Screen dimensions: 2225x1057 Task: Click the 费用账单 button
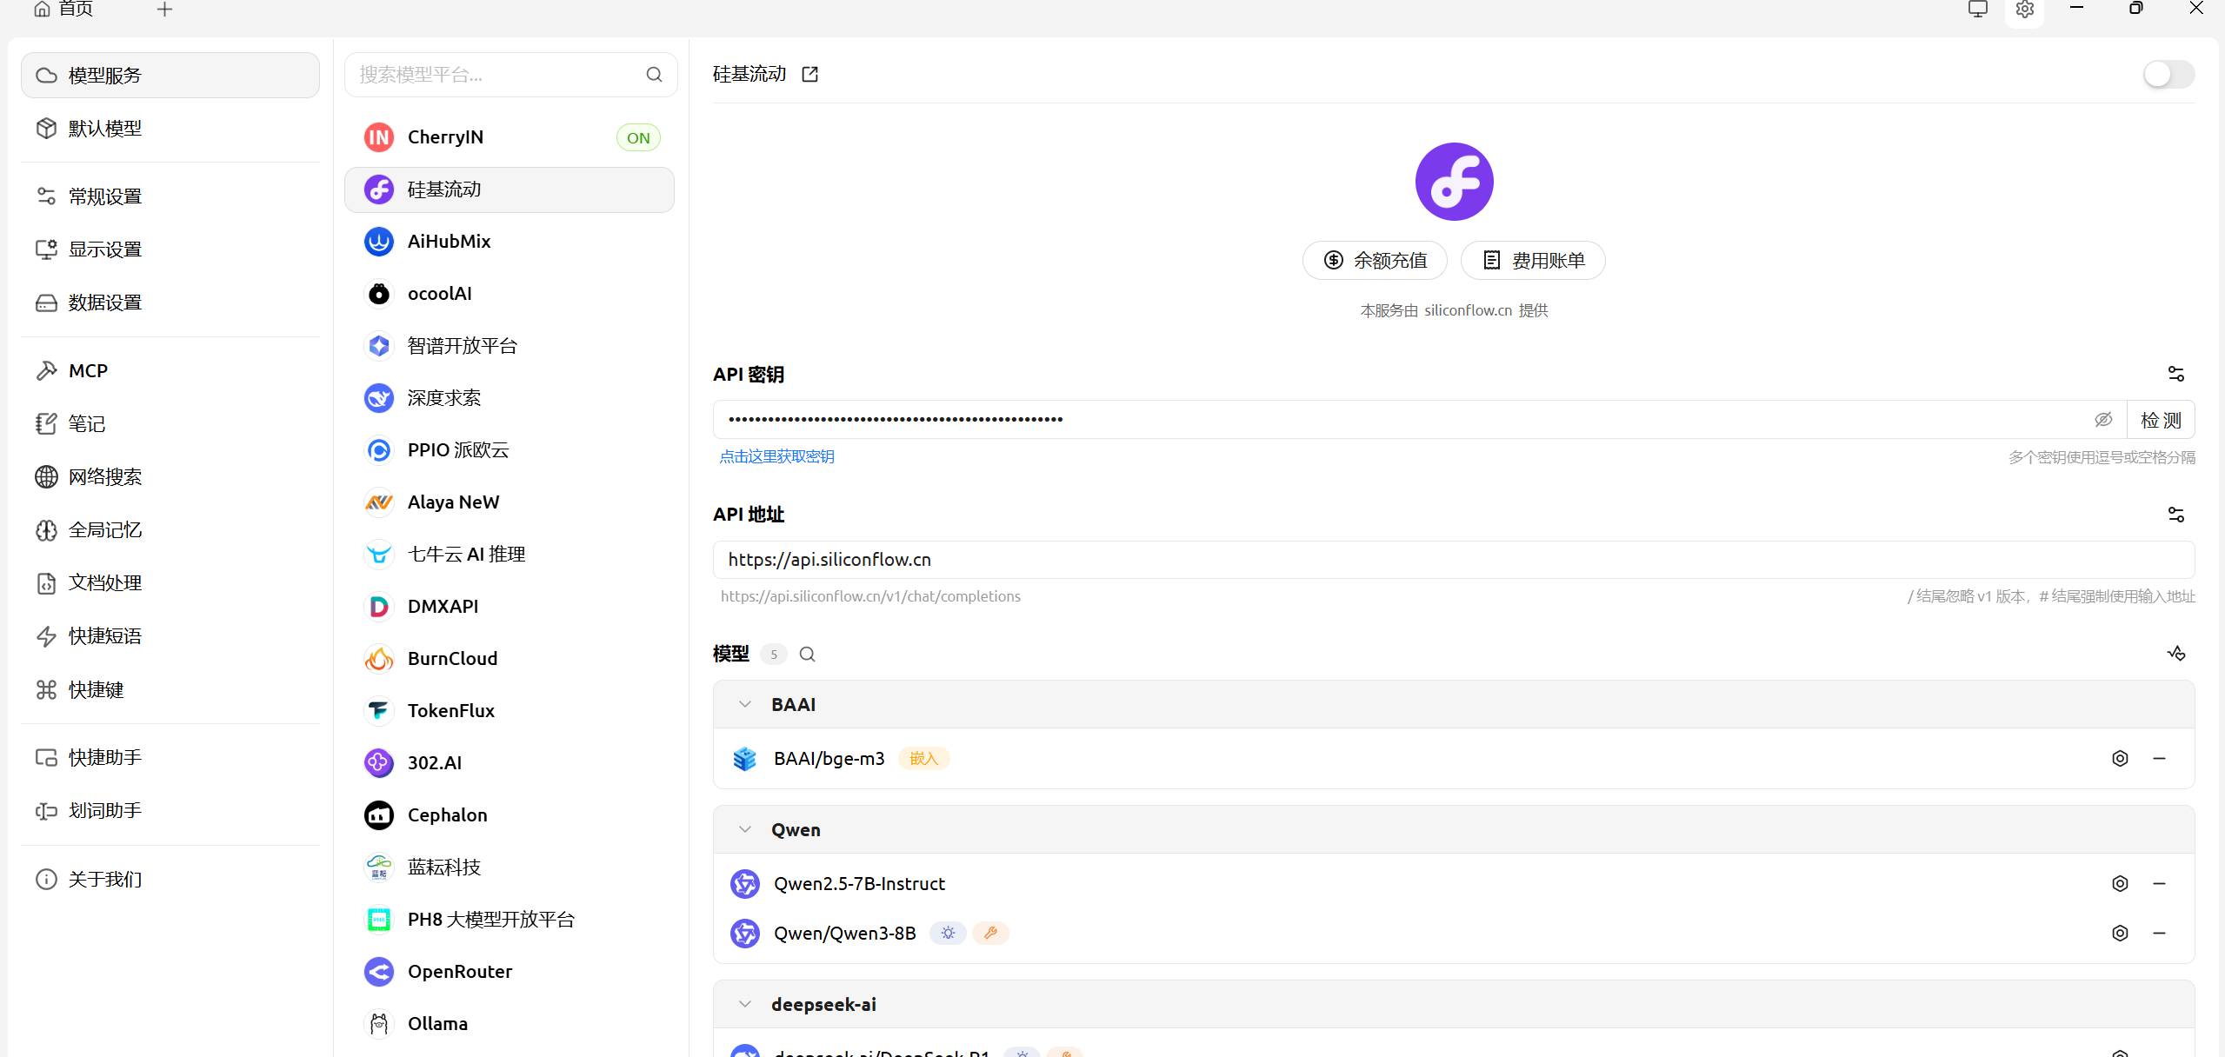coord(1533,261)
